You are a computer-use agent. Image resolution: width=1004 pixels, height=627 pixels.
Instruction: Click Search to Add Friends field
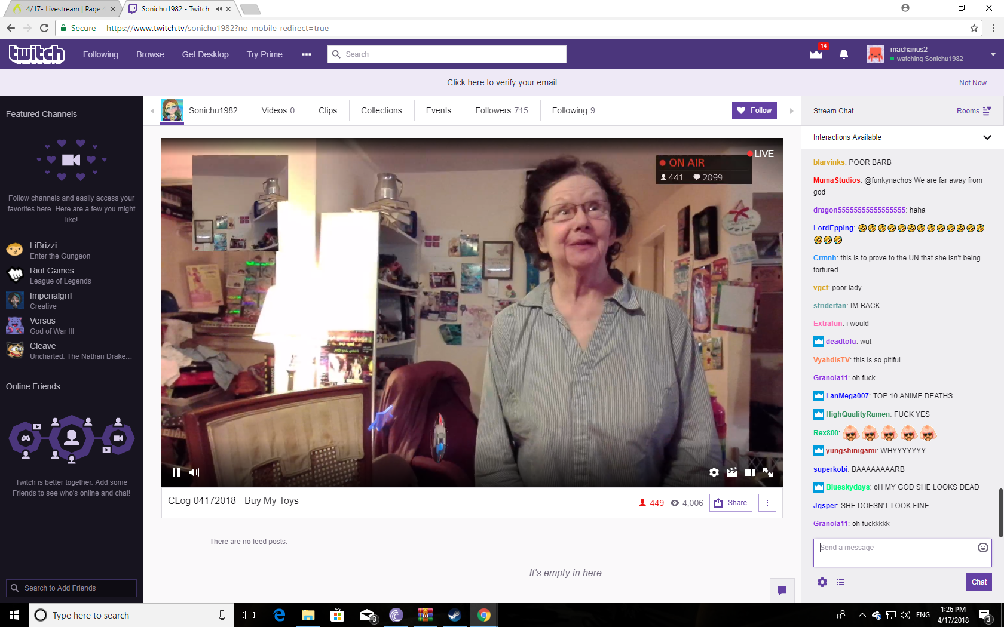(x=71, y=588)
